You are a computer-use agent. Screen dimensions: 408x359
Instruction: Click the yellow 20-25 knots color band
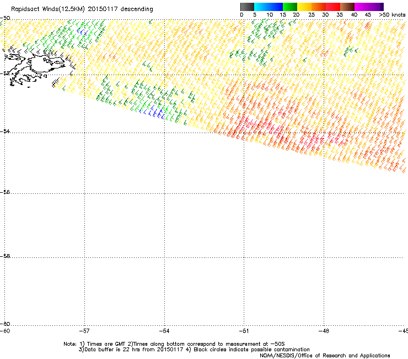pyautogui.click(x=304, y=7)
